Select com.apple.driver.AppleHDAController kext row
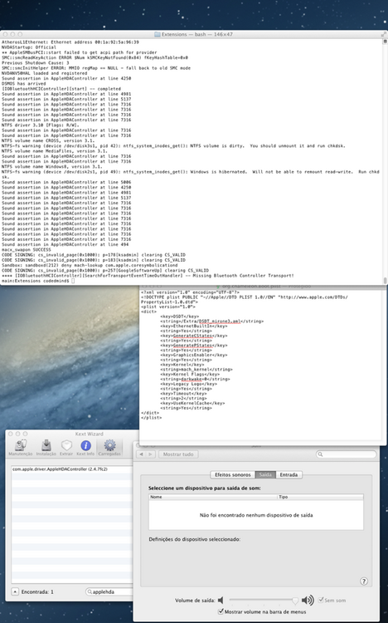Screen dimensions: 388x623 coord(72,469)
